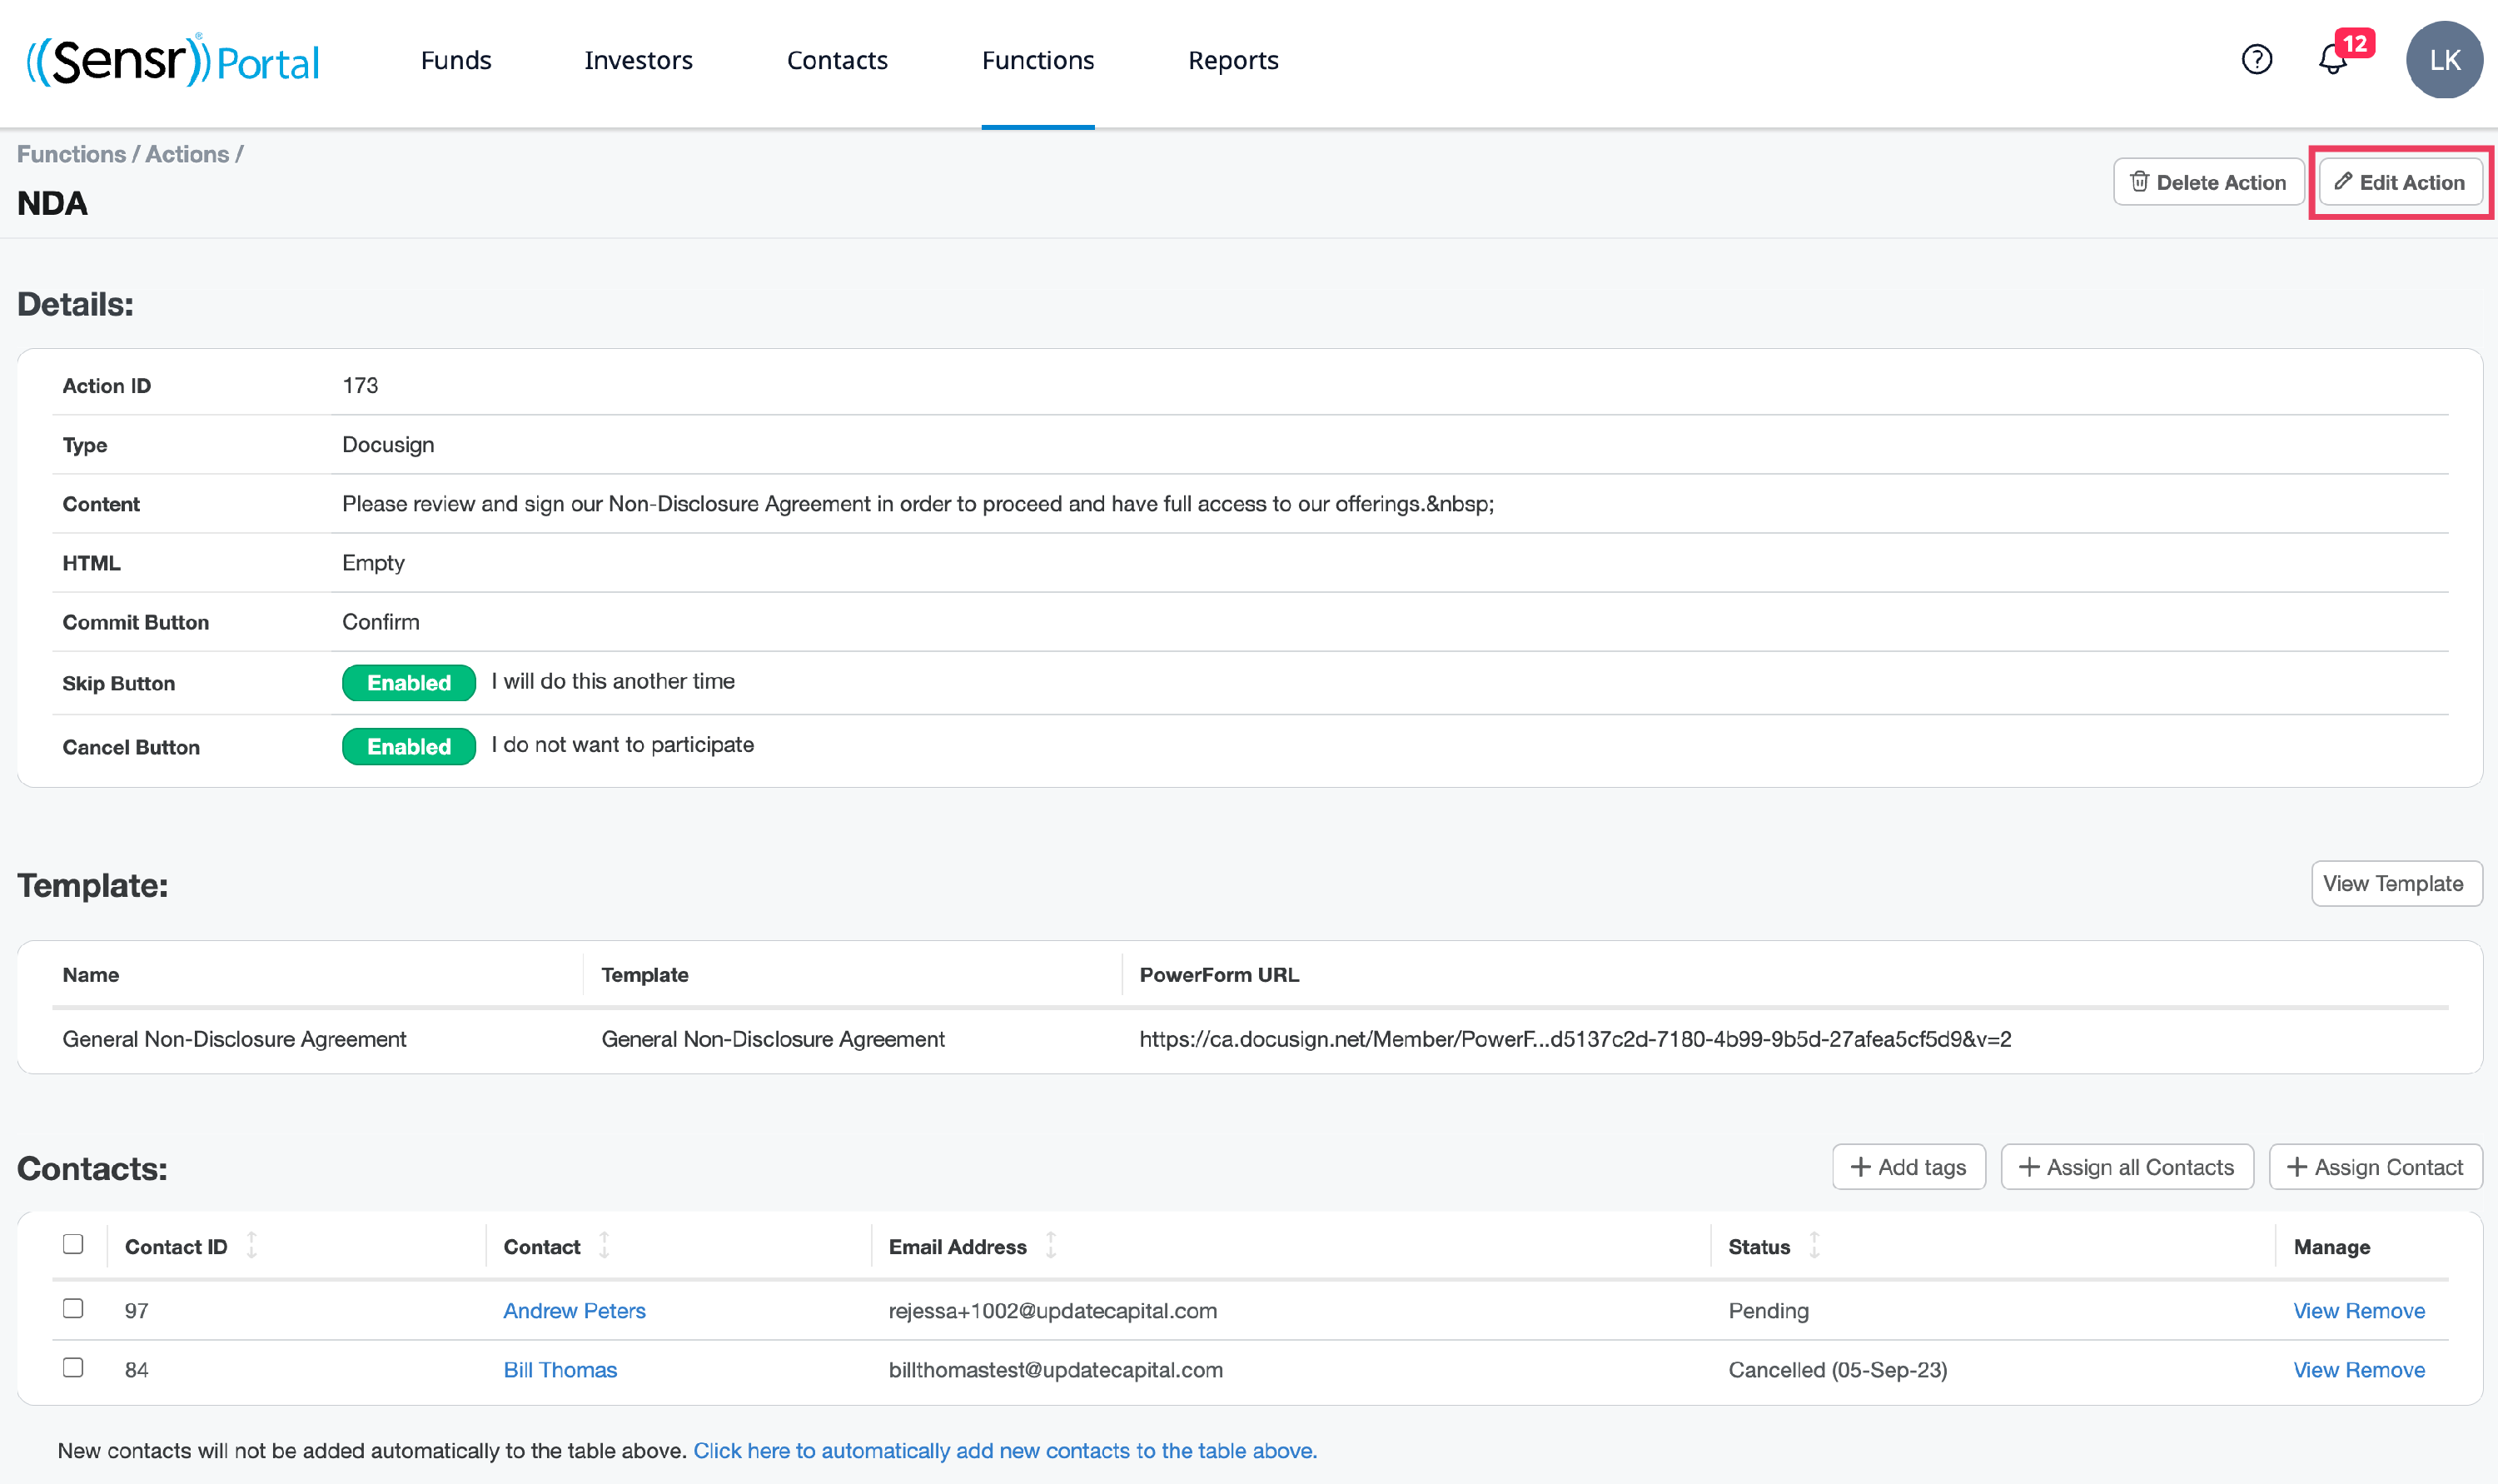Click the plus icon on Add tags
This screenshot has height=1484, width=2498.
[x=1860, y=1167]
